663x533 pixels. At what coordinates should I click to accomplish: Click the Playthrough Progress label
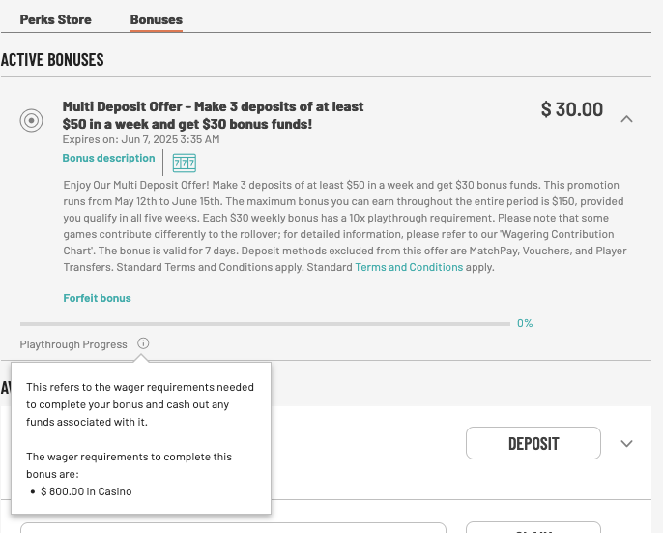[73, 344]
